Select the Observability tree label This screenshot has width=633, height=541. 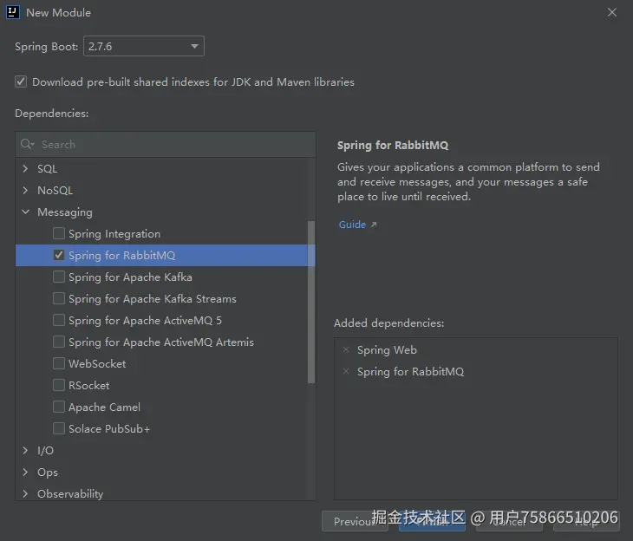(x=70, y=494)
